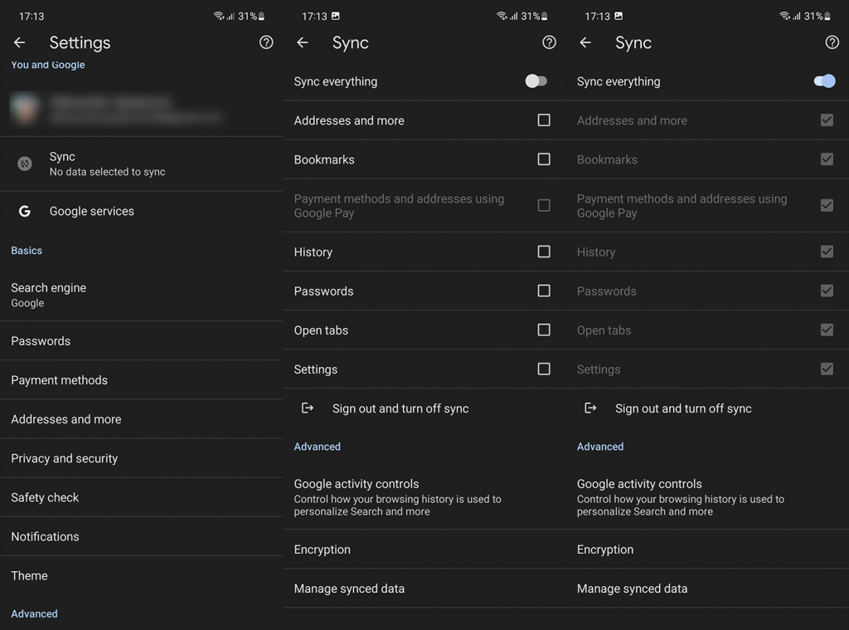This screenshot has width=849, height=630.
Task: Tap sign-out icon in right Sync screen
Action: [x=590, y=408]
